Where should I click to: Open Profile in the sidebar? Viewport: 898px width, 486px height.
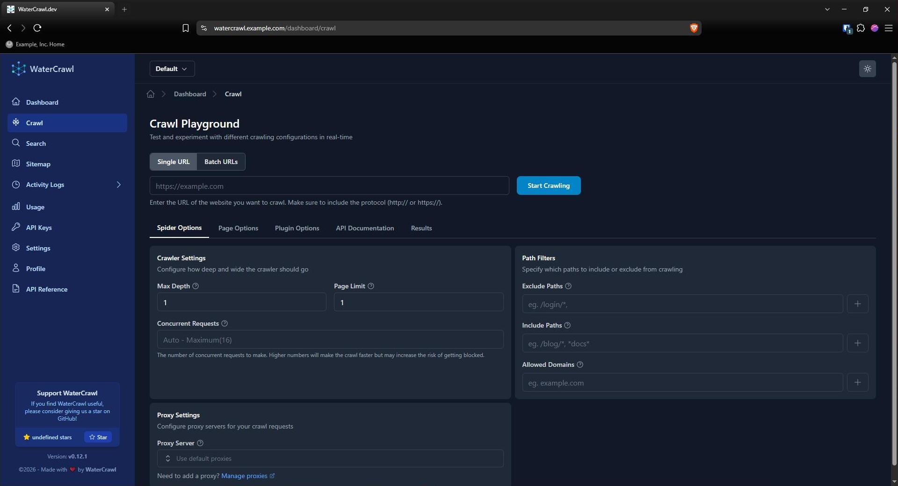click(67, 269)
